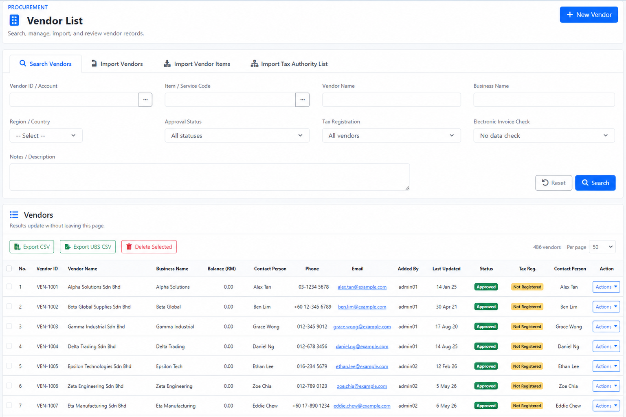Click the New Vendor button
This screenshot has width=626, height=417.
(589, 15)
